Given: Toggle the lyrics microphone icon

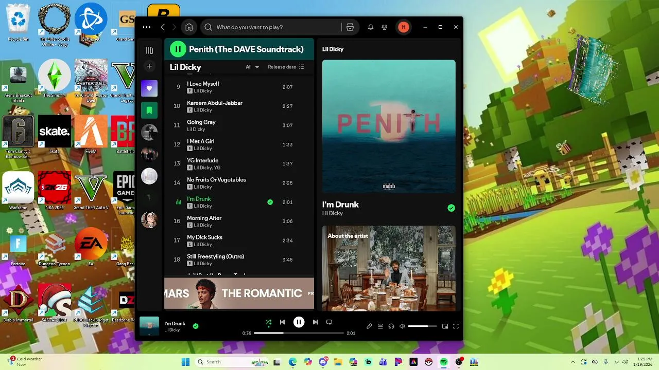Looking at the screenshot, I should [x=369, y=326].
